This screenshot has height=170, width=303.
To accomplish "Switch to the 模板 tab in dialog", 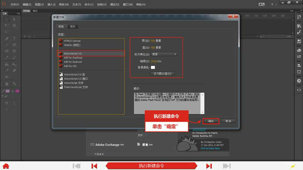I will (73, 26).
